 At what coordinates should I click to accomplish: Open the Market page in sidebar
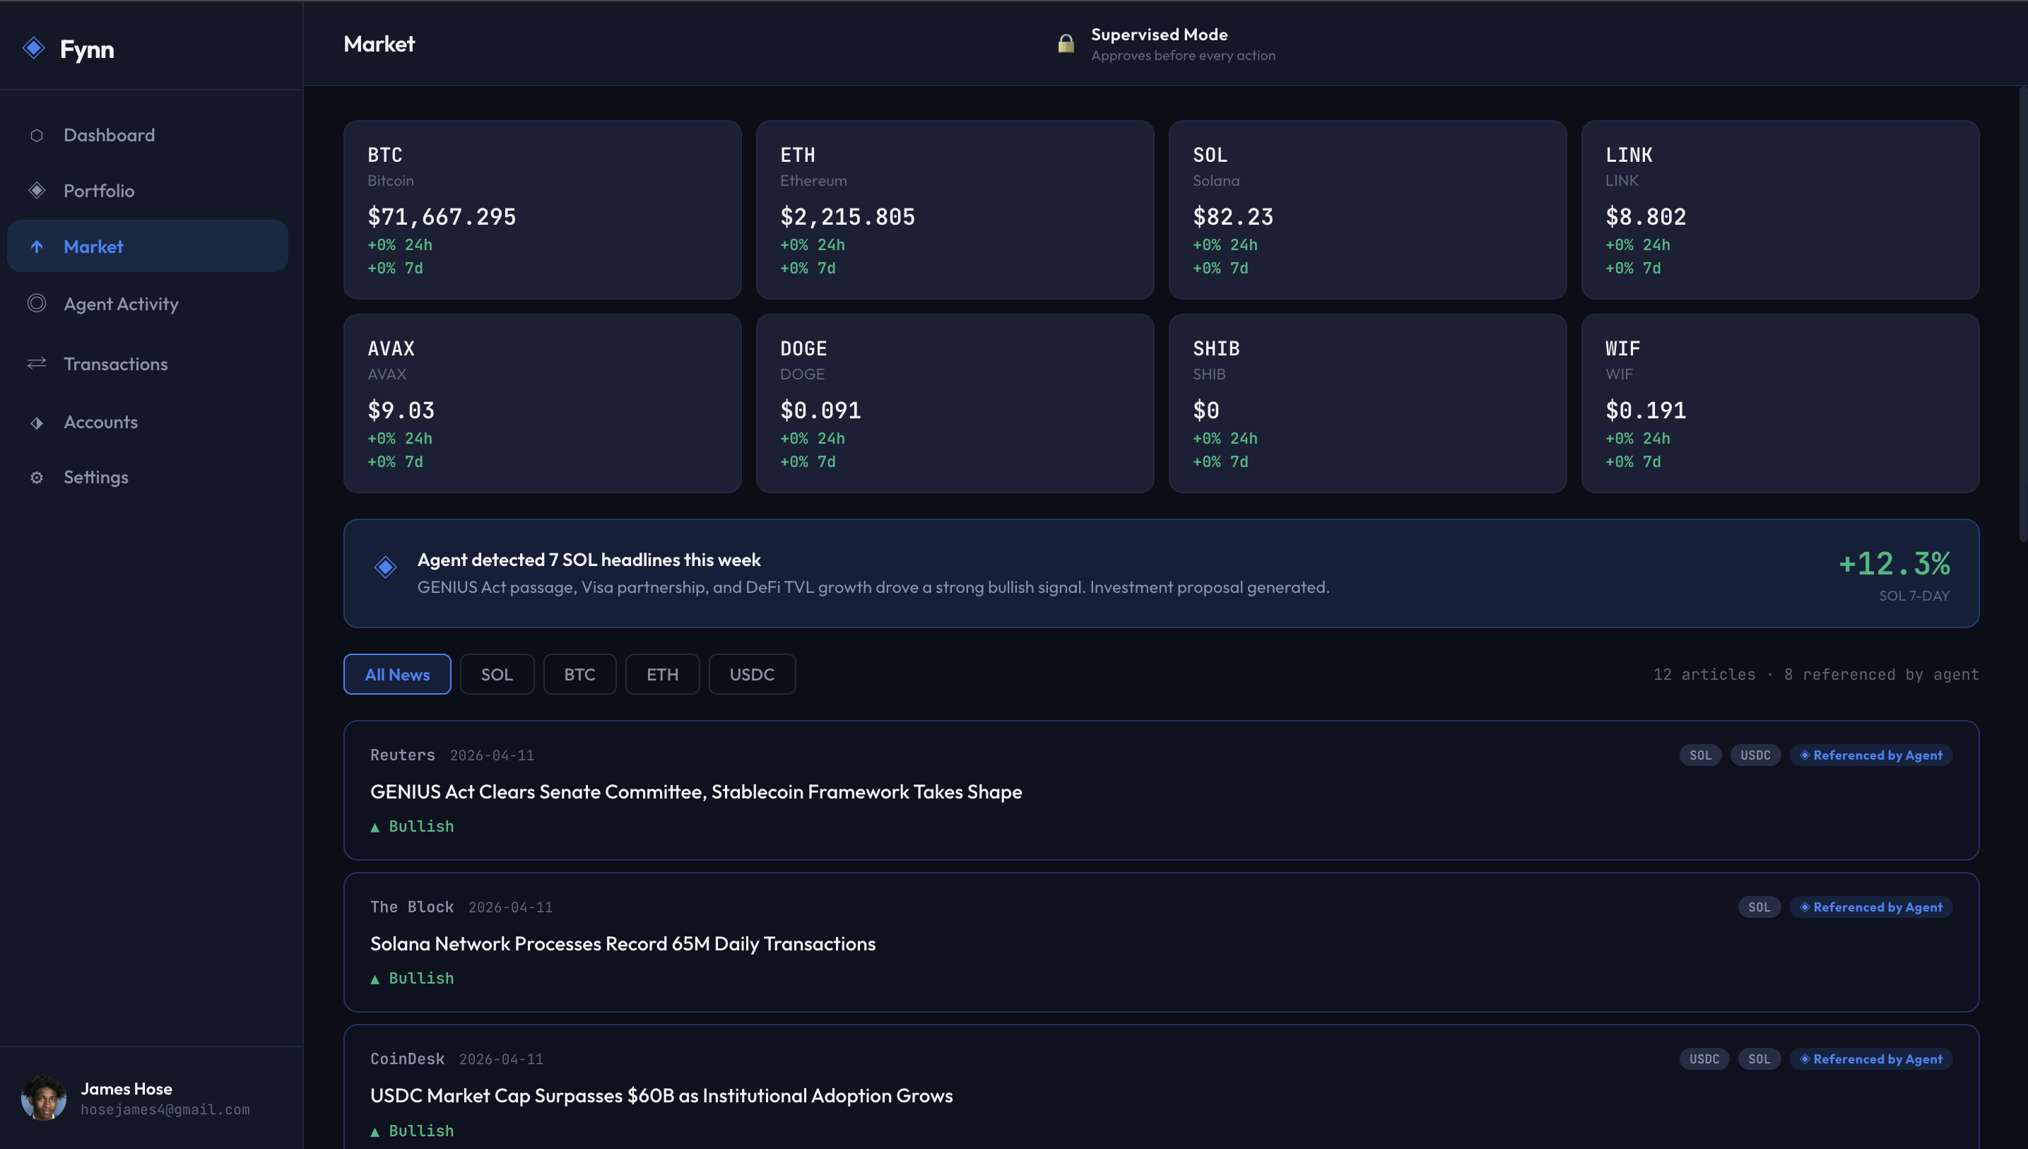(93, 246)
